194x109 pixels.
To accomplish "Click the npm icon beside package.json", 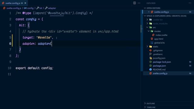I will point(151,66).
